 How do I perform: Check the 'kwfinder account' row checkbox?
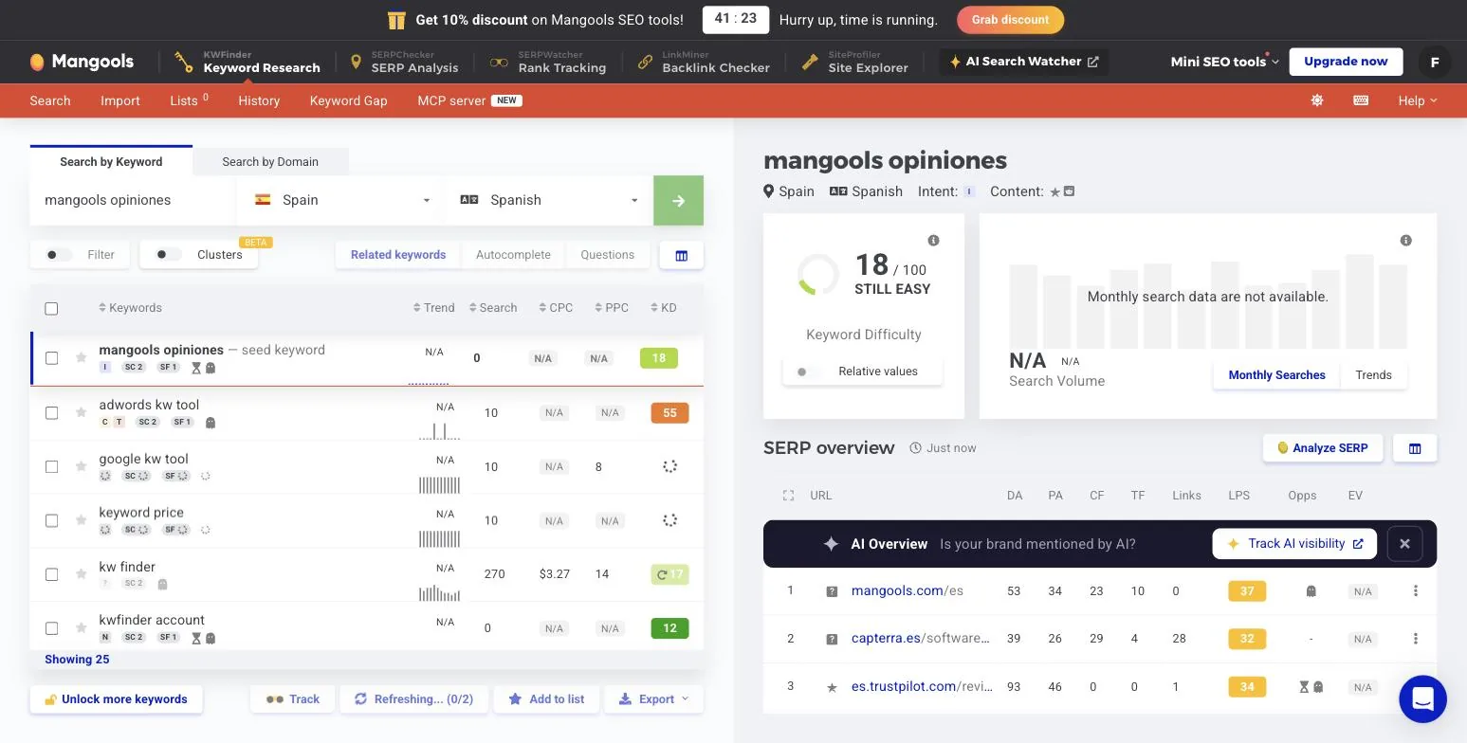[x=51, y=628]
